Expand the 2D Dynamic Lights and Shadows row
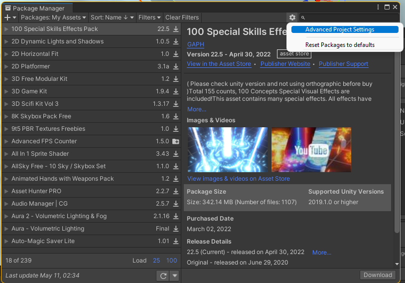405x283 pixels. pyautogui.click(x=6, y=41)
